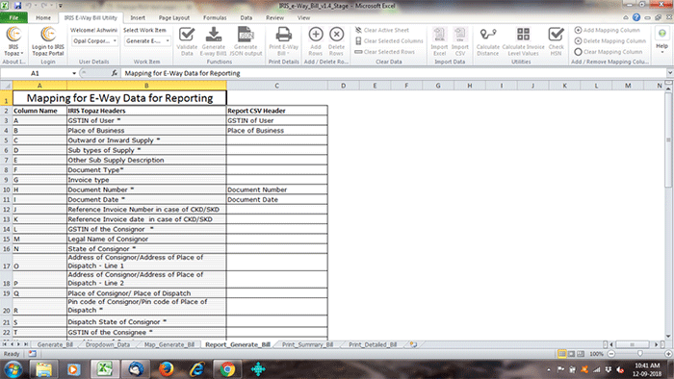Click Generate E-way Bill download icon
674x379 pixels.
pyautogui.click(x=213, y=35)
